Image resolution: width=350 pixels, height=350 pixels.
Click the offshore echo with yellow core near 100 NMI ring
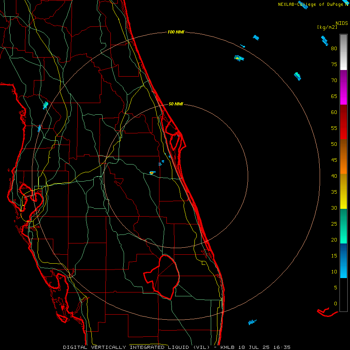point(239,58)
